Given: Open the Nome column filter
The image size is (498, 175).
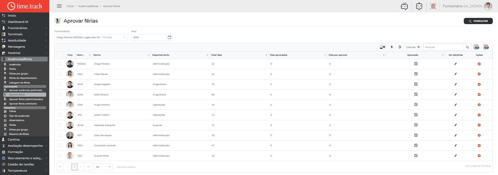Looking at the screenshot, I should 149,55.
